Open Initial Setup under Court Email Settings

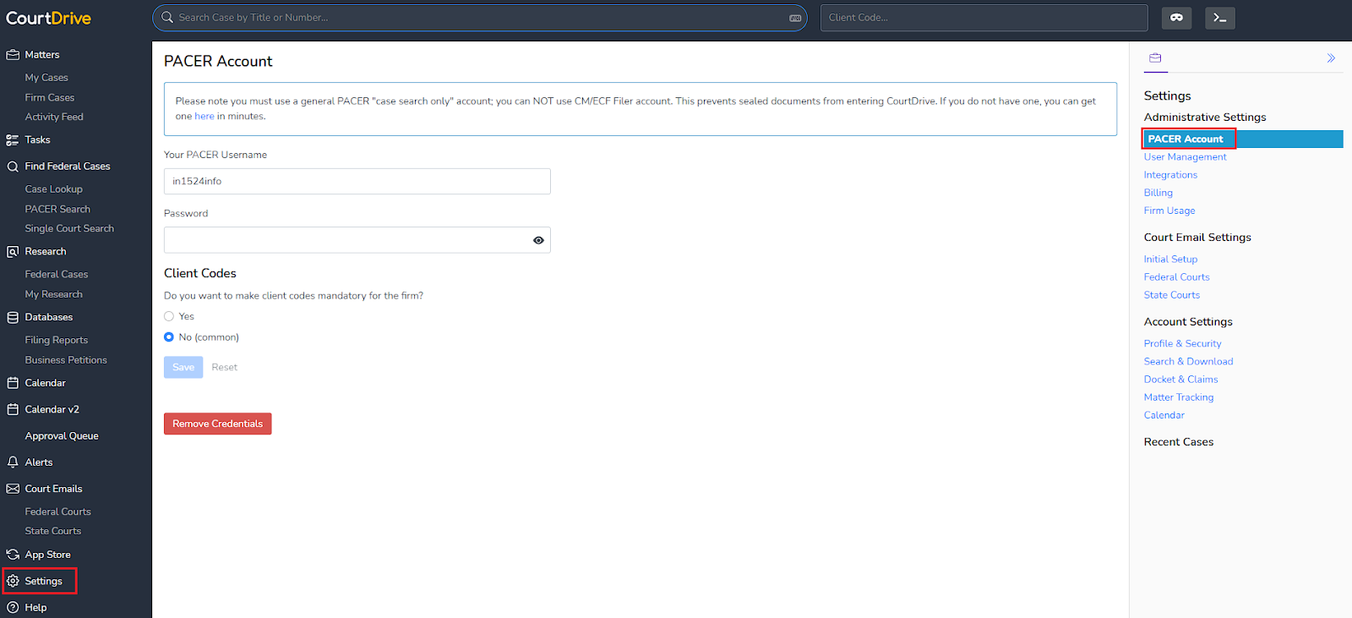tap(1170, 260)
